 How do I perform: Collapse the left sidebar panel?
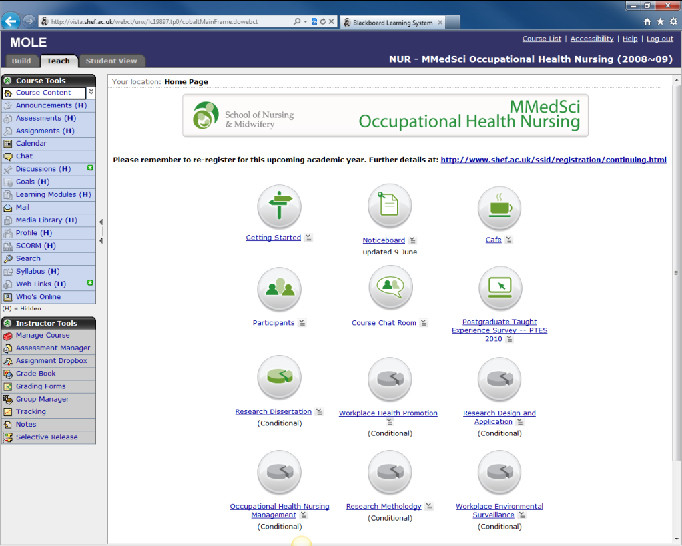pyautogui.click(x=101, y=221)
